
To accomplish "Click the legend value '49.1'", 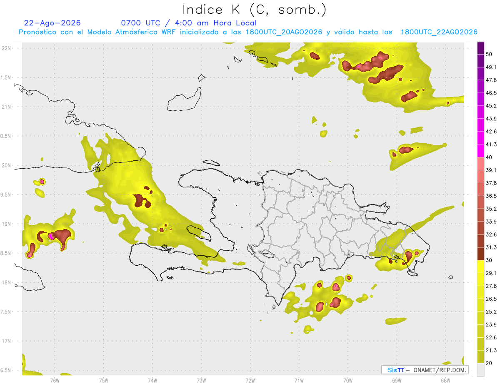I will coord(491,67).
